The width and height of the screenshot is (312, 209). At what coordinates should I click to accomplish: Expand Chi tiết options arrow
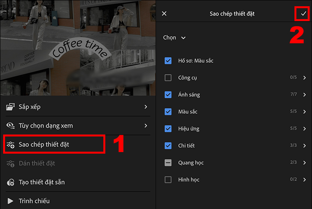coord(305,146)
